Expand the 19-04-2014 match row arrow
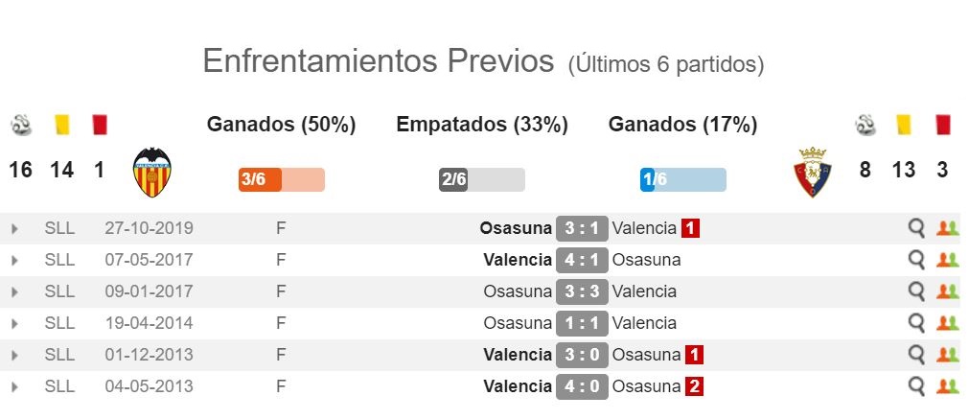The image size is (969, 419). 14,323
